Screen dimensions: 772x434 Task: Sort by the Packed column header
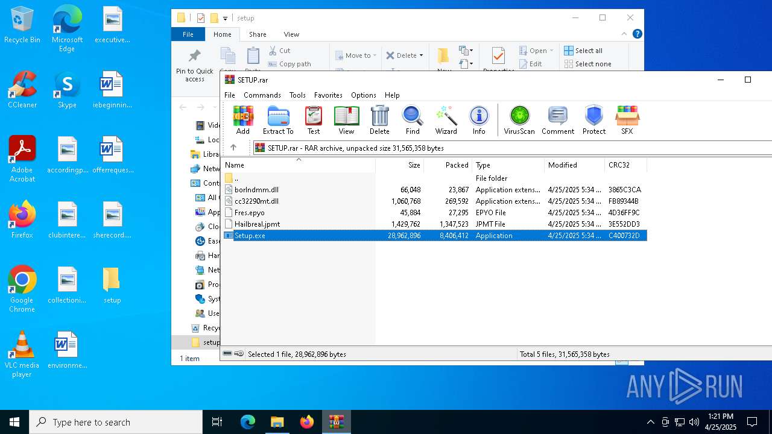tap(448, 165)
